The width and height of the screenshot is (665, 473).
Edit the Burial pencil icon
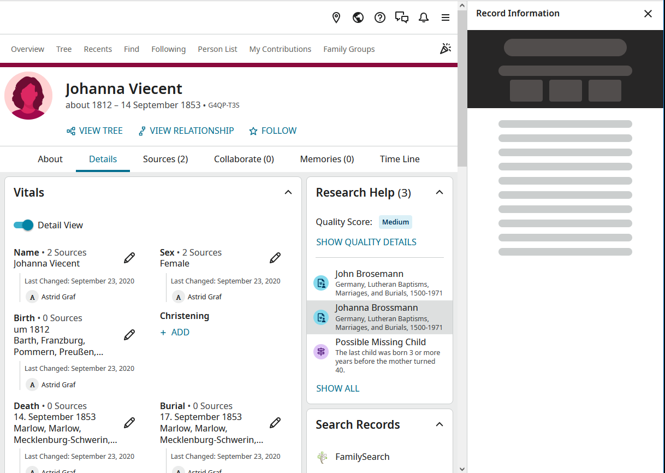(x=275, y=423)
